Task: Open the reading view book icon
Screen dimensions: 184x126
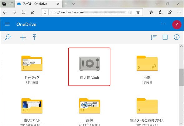Action: tap(130, 12)
